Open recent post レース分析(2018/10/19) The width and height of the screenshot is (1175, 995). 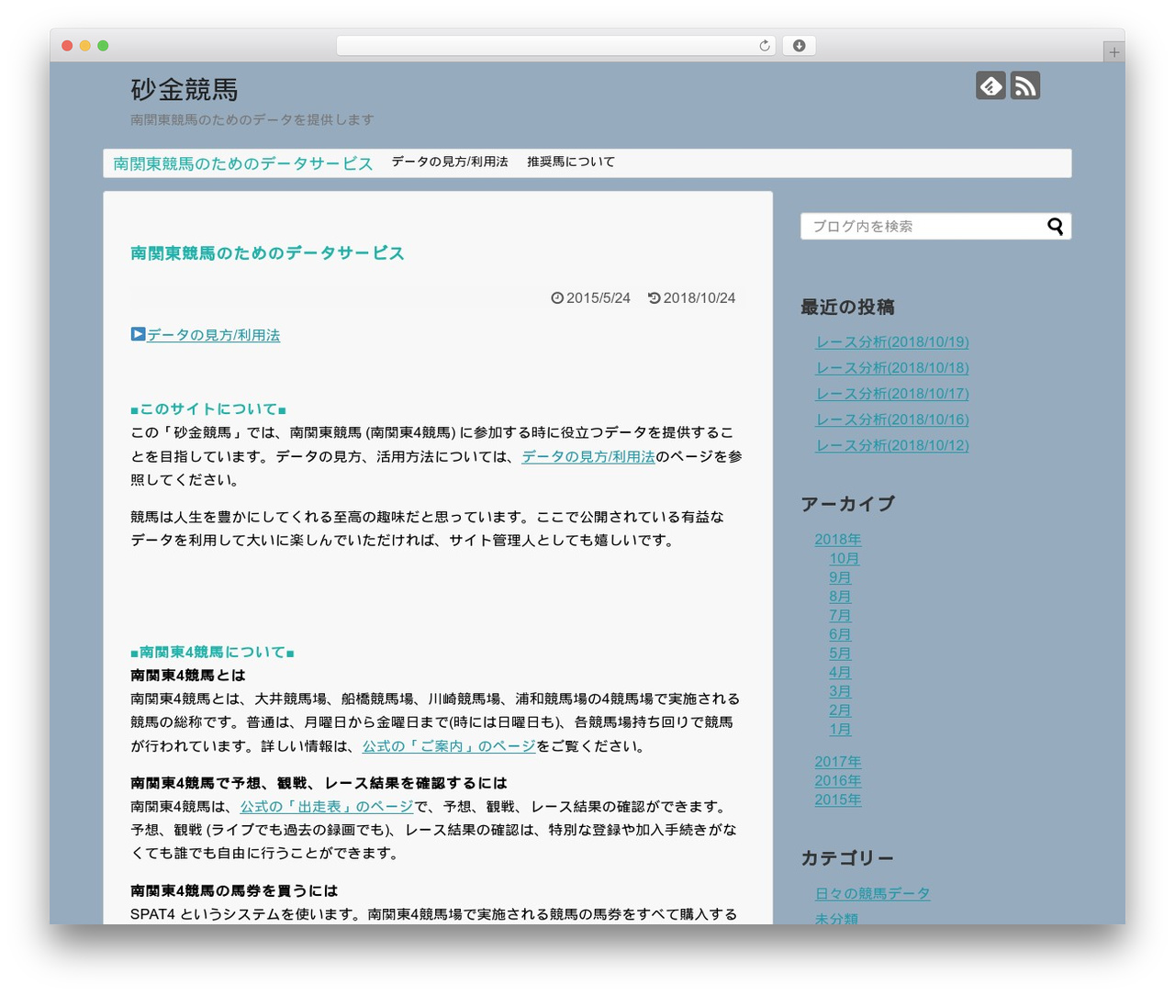click(x=892, y=341)
